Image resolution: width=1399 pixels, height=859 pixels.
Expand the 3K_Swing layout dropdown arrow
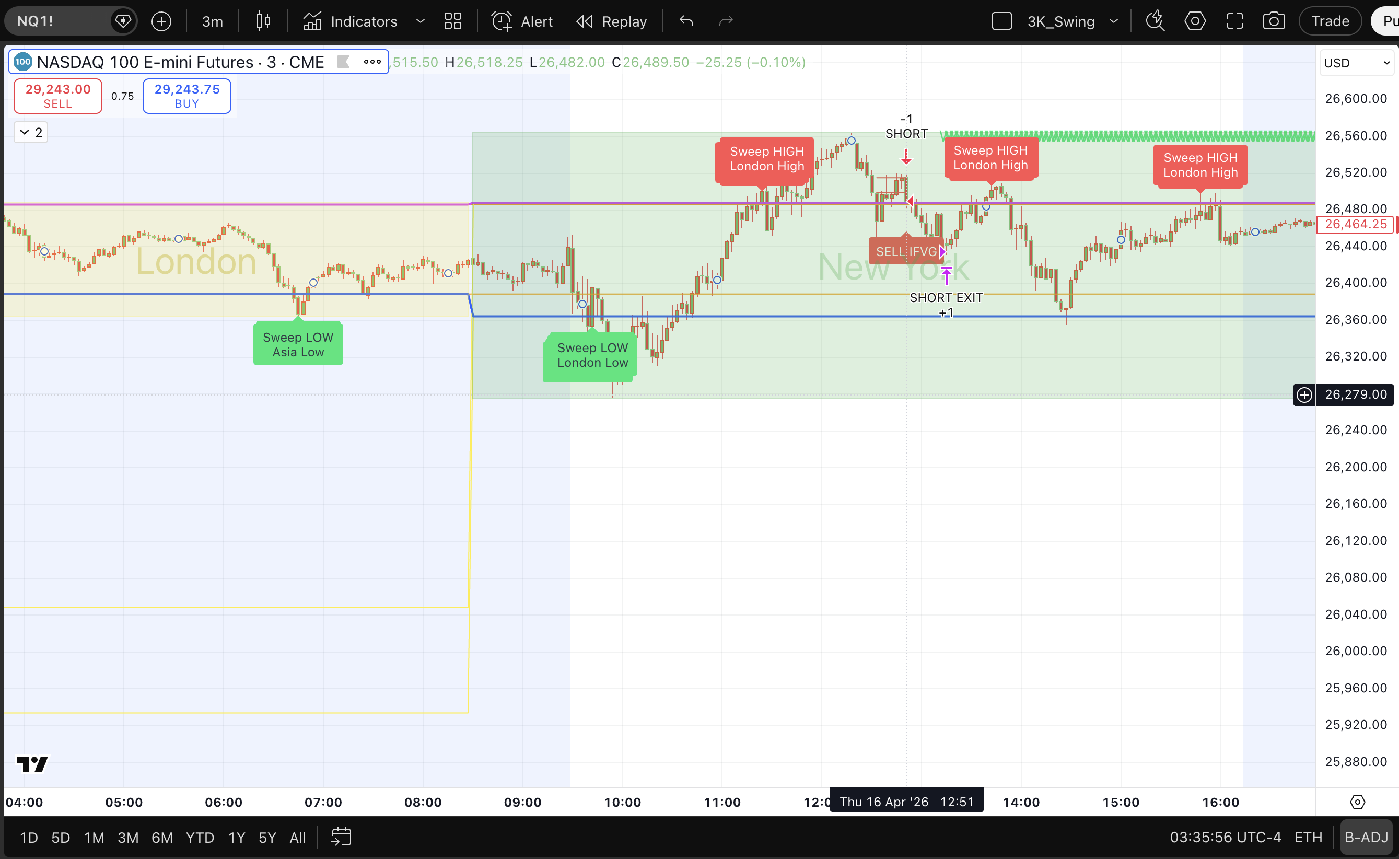[1114, 21]
